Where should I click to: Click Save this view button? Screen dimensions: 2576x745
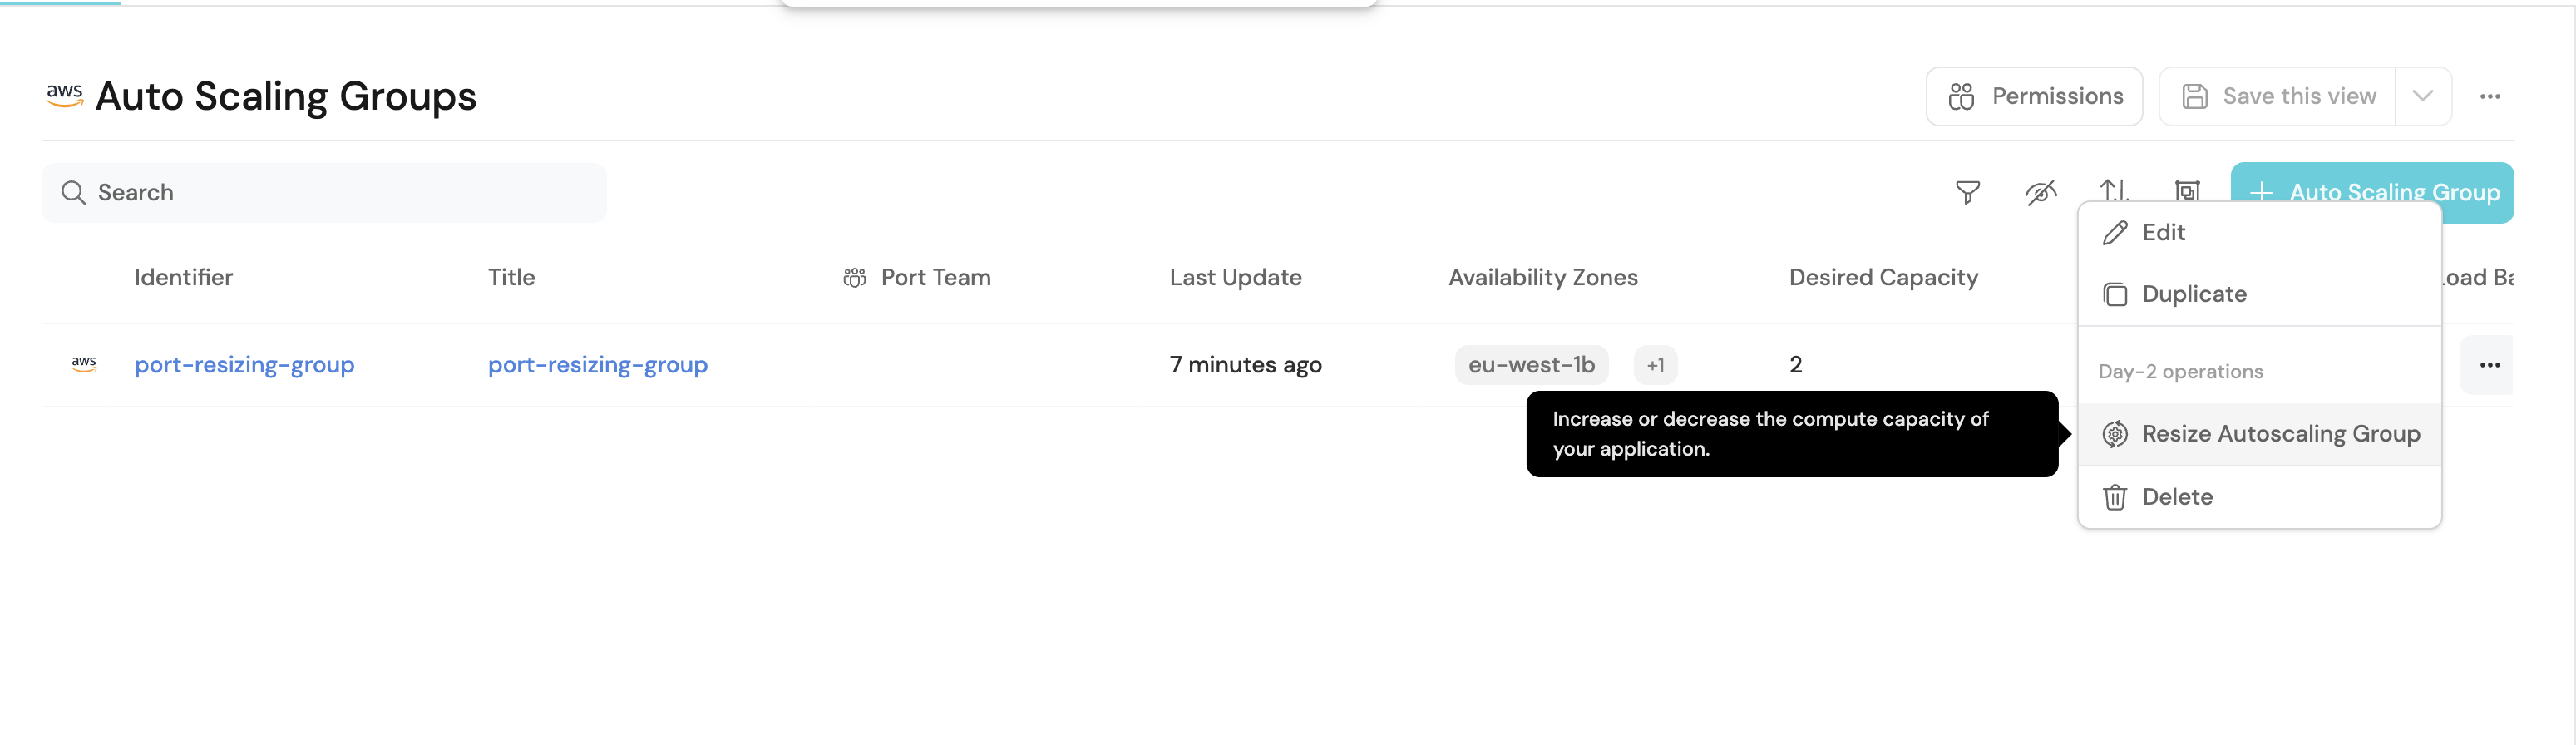pyautogui.click(x=2278, y=97)
